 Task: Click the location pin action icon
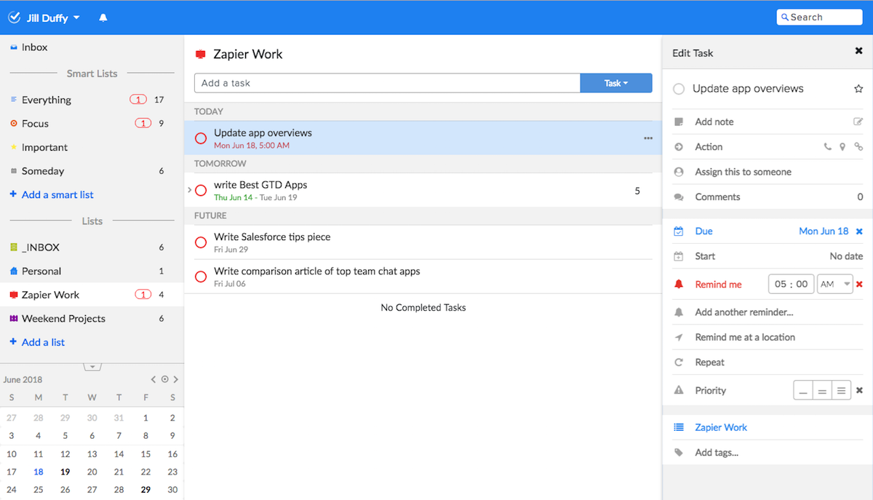842,146
